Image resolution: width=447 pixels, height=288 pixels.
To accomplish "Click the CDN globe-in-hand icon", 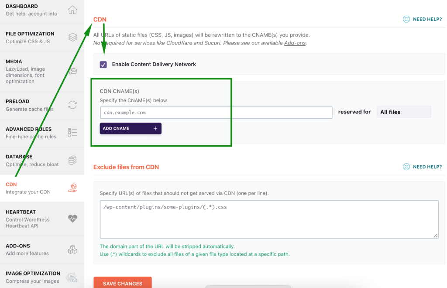I will (72, 188).
